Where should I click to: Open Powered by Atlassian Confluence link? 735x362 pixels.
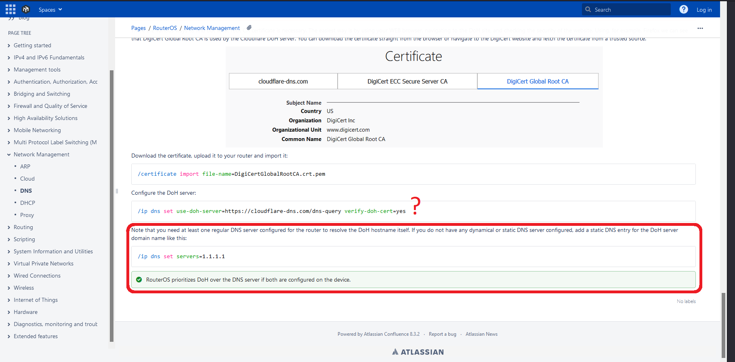point(378,334)
